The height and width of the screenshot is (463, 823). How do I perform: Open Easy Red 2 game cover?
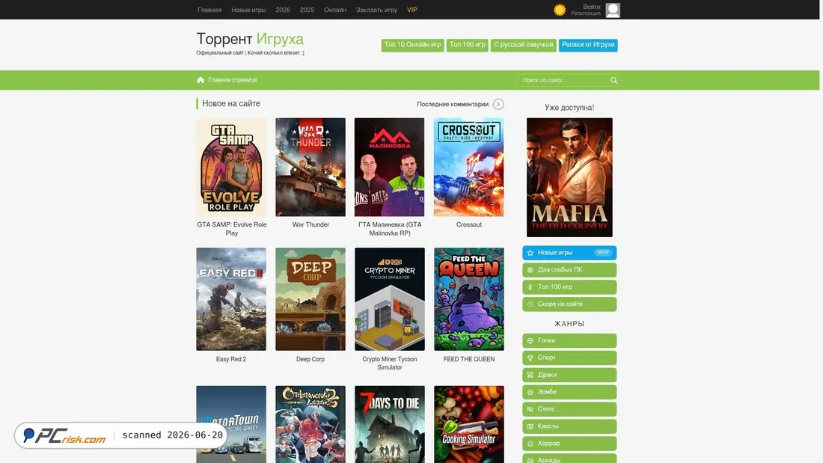[231, 299]
